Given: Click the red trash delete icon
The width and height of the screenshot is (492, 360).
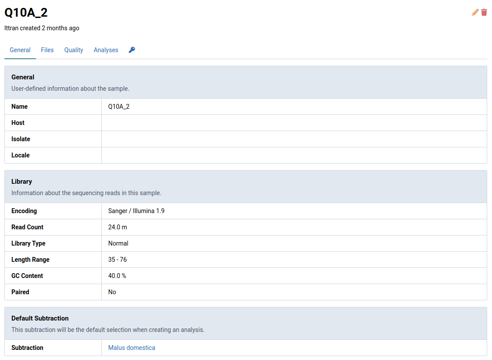Looking at the screenshot, I should (484, 12).
